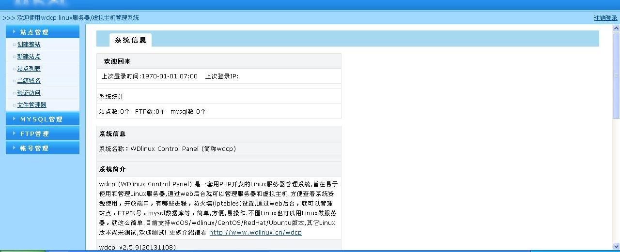Click the arrow icon beside 站点管理
This screenshot has width=620, height=252.
pos(15,32)
